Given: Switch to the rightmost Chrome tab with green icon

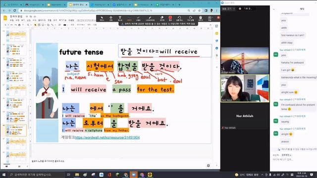Looking at the screenshot, I should (x=165, y=4).
